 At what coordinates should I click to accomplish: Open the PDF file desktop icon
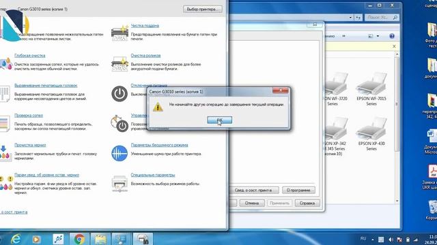click(x=431, y=177)
